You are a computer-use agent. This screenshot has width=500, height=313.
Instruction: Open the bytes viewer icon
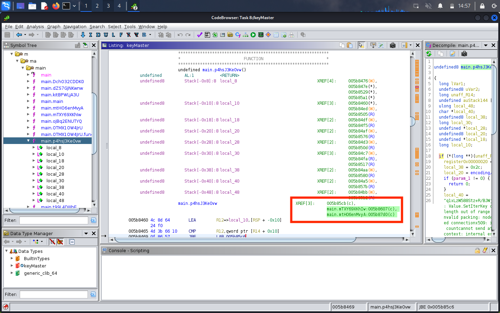point(207,35)
